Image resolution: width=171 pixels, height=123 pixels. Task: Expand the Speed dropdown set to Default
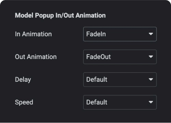tap(120, 102)
